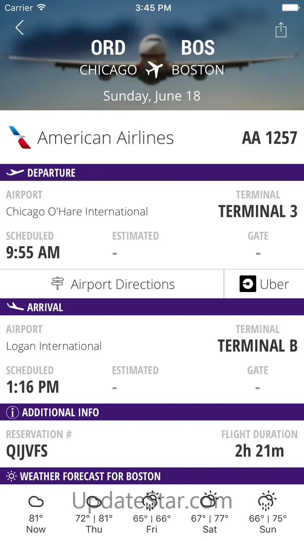
Task: Tap the battery indicator in status bar
Action: [x=290, y=8]
